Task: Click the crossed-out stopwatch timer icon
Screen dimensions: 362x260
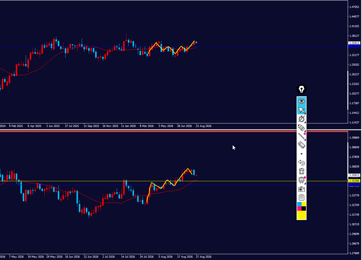Action: 302,119
